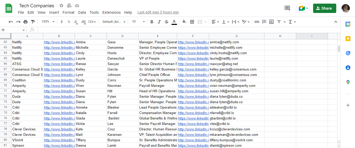Format as currency with dollar icon

(x=62, y=22)
